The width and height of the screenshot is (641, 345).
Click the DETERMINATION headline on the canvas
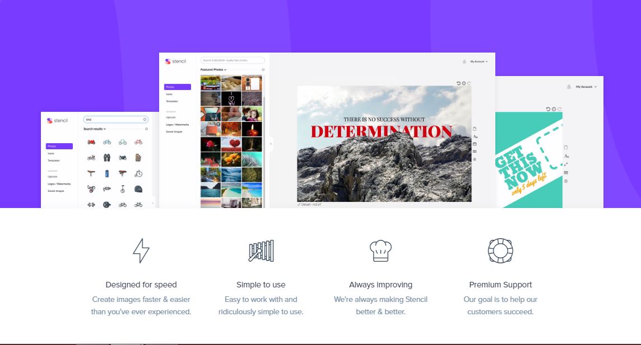[x=381, y=131]
